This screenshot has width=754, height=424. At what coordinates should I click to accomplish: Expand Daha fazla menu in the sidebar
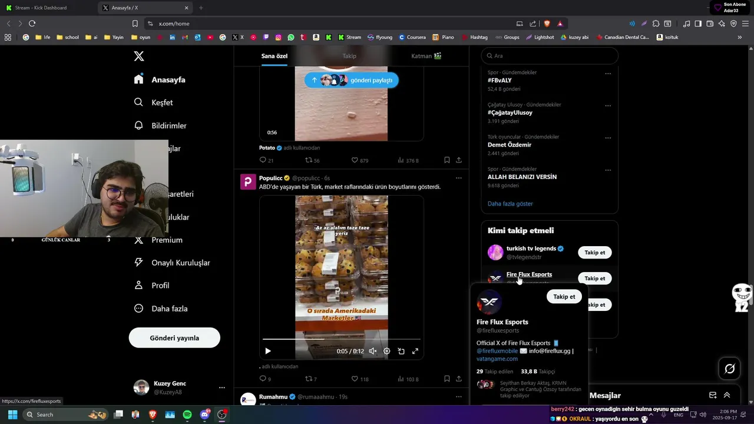pos(161,309)
